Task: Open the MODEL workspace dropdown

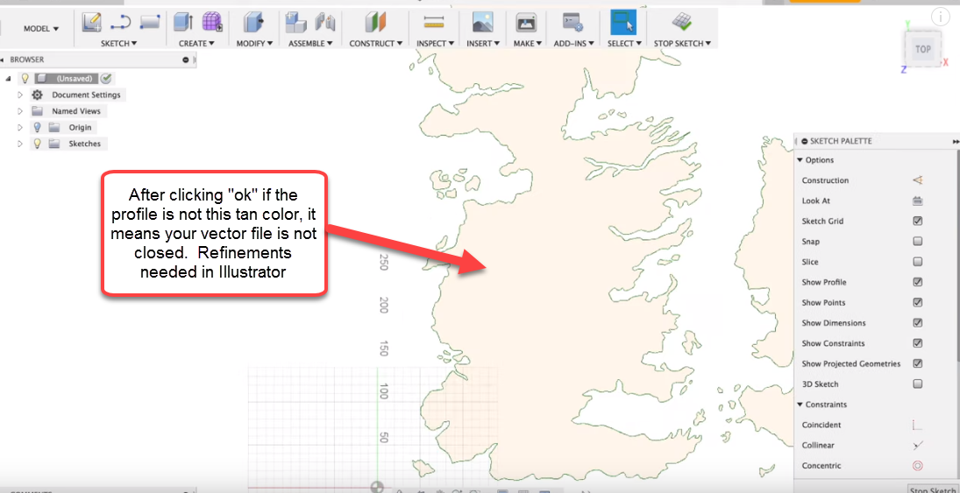Action: (x=41, y=29)
